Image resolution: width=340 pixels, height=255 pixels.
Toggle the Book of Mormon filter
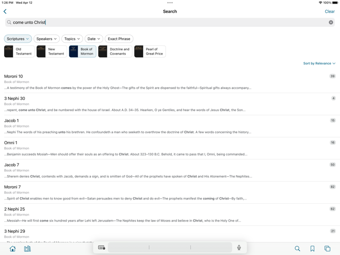pyautogui.click(x=82, y=51)
